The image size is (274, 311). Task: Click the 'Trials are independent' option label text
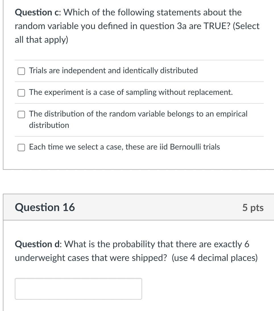(x=113, y=71)
